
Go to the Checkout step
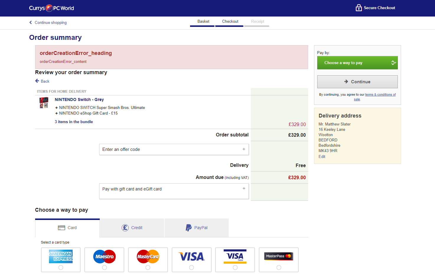(230, 22)
